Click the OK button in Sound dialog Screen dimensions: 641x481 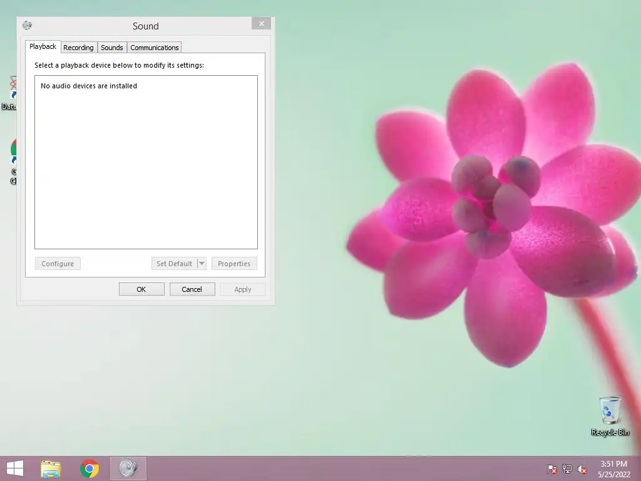point(141,289)
